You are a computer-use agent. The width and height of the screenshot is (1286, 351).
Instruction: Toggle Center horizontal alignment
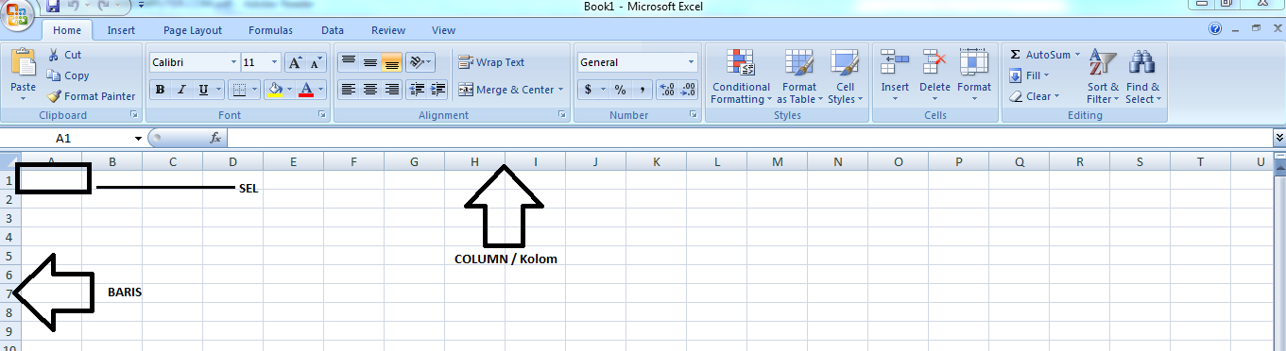point(369,90)
